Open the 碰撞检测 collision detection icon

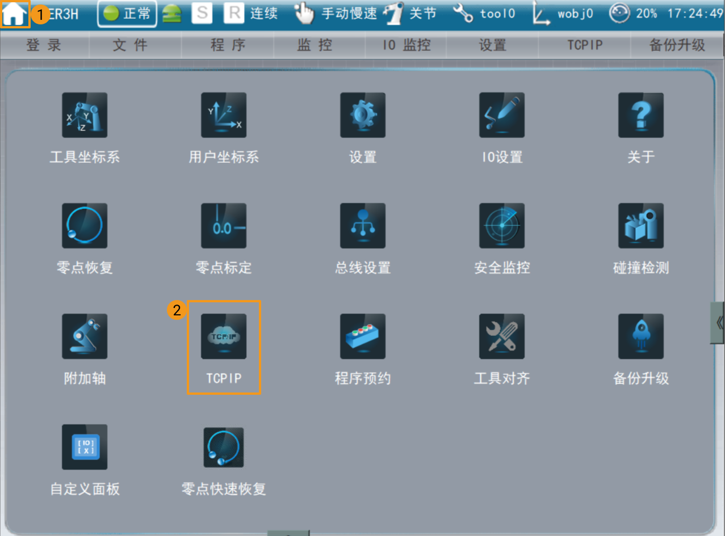pyautogui.click(x=641, y=226)
